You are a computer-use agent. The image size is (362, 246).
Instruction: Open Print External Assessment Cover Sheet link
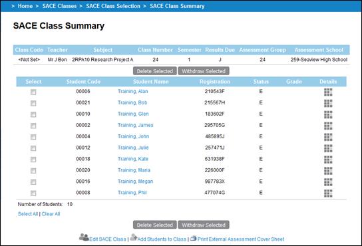pyautogui.click(x=241, y=239)
